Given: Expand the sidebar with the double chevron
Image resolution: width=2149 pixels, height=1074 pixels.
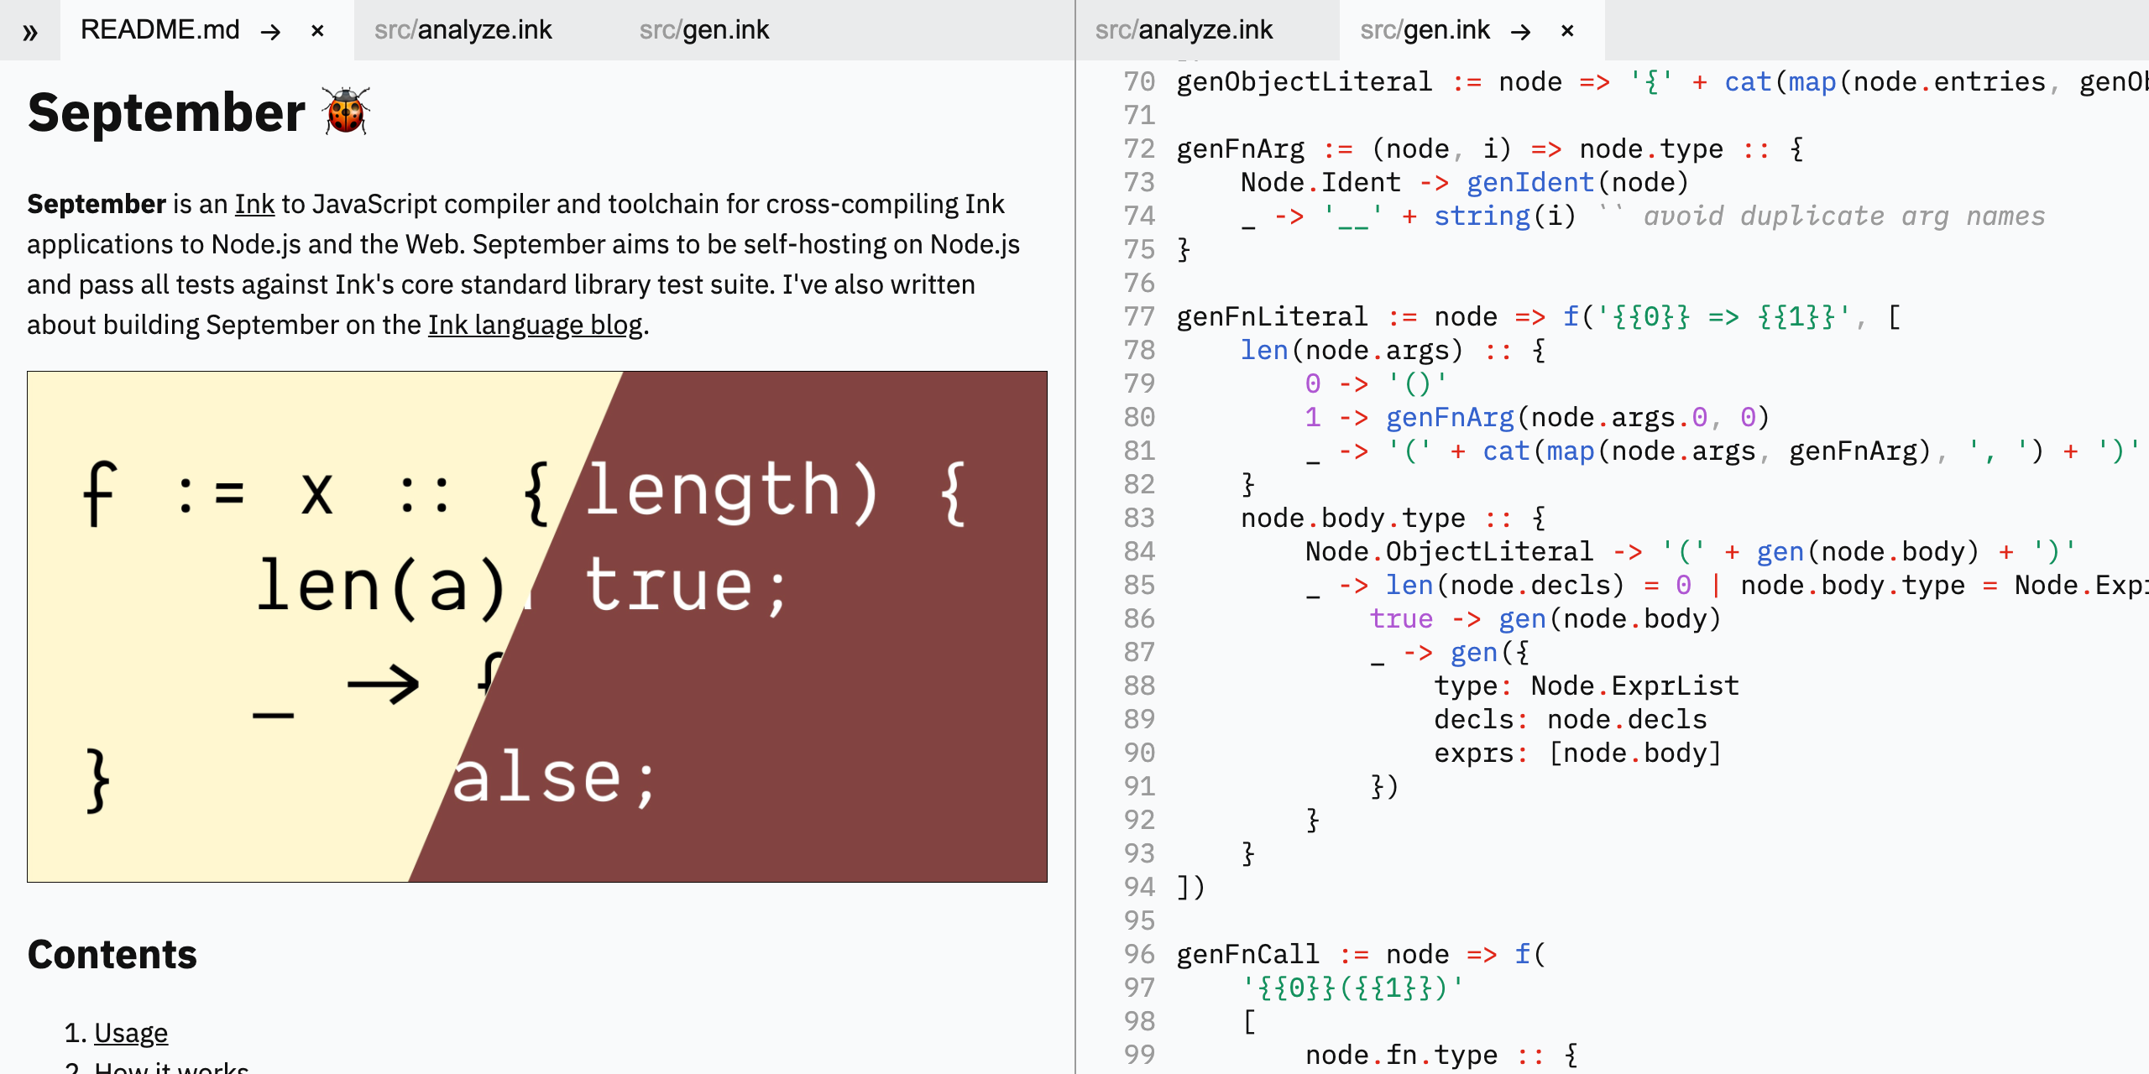Looking at the screenshot, I should (30, 32).
